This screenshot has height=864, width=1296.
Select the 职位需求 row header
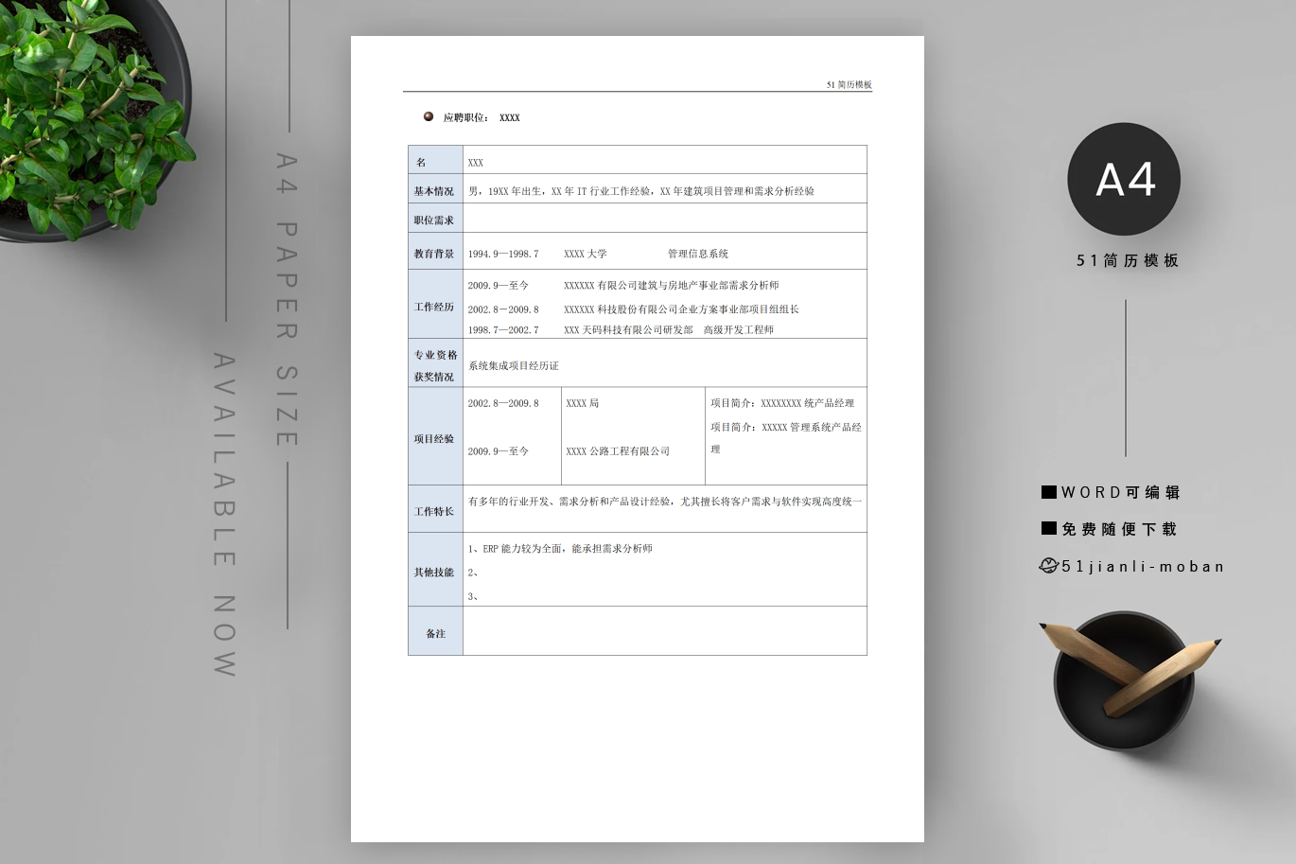pos(435,219)
